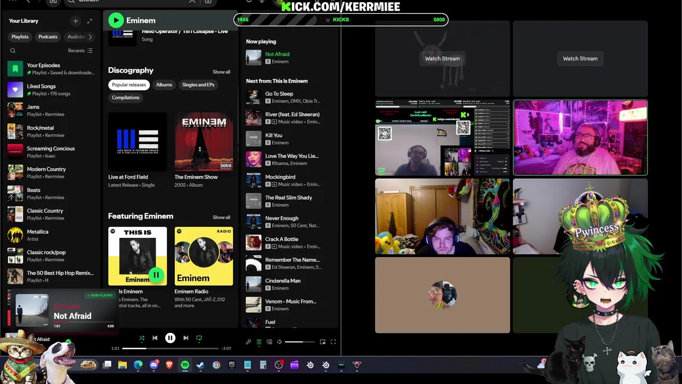Screen dimensions: 682x384
Task: Click the Task View icon in the taskbar
Action: 107,365
